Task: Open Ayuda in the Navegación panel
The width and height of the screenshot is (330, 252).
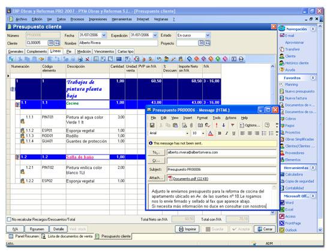Action: (290, 70)
